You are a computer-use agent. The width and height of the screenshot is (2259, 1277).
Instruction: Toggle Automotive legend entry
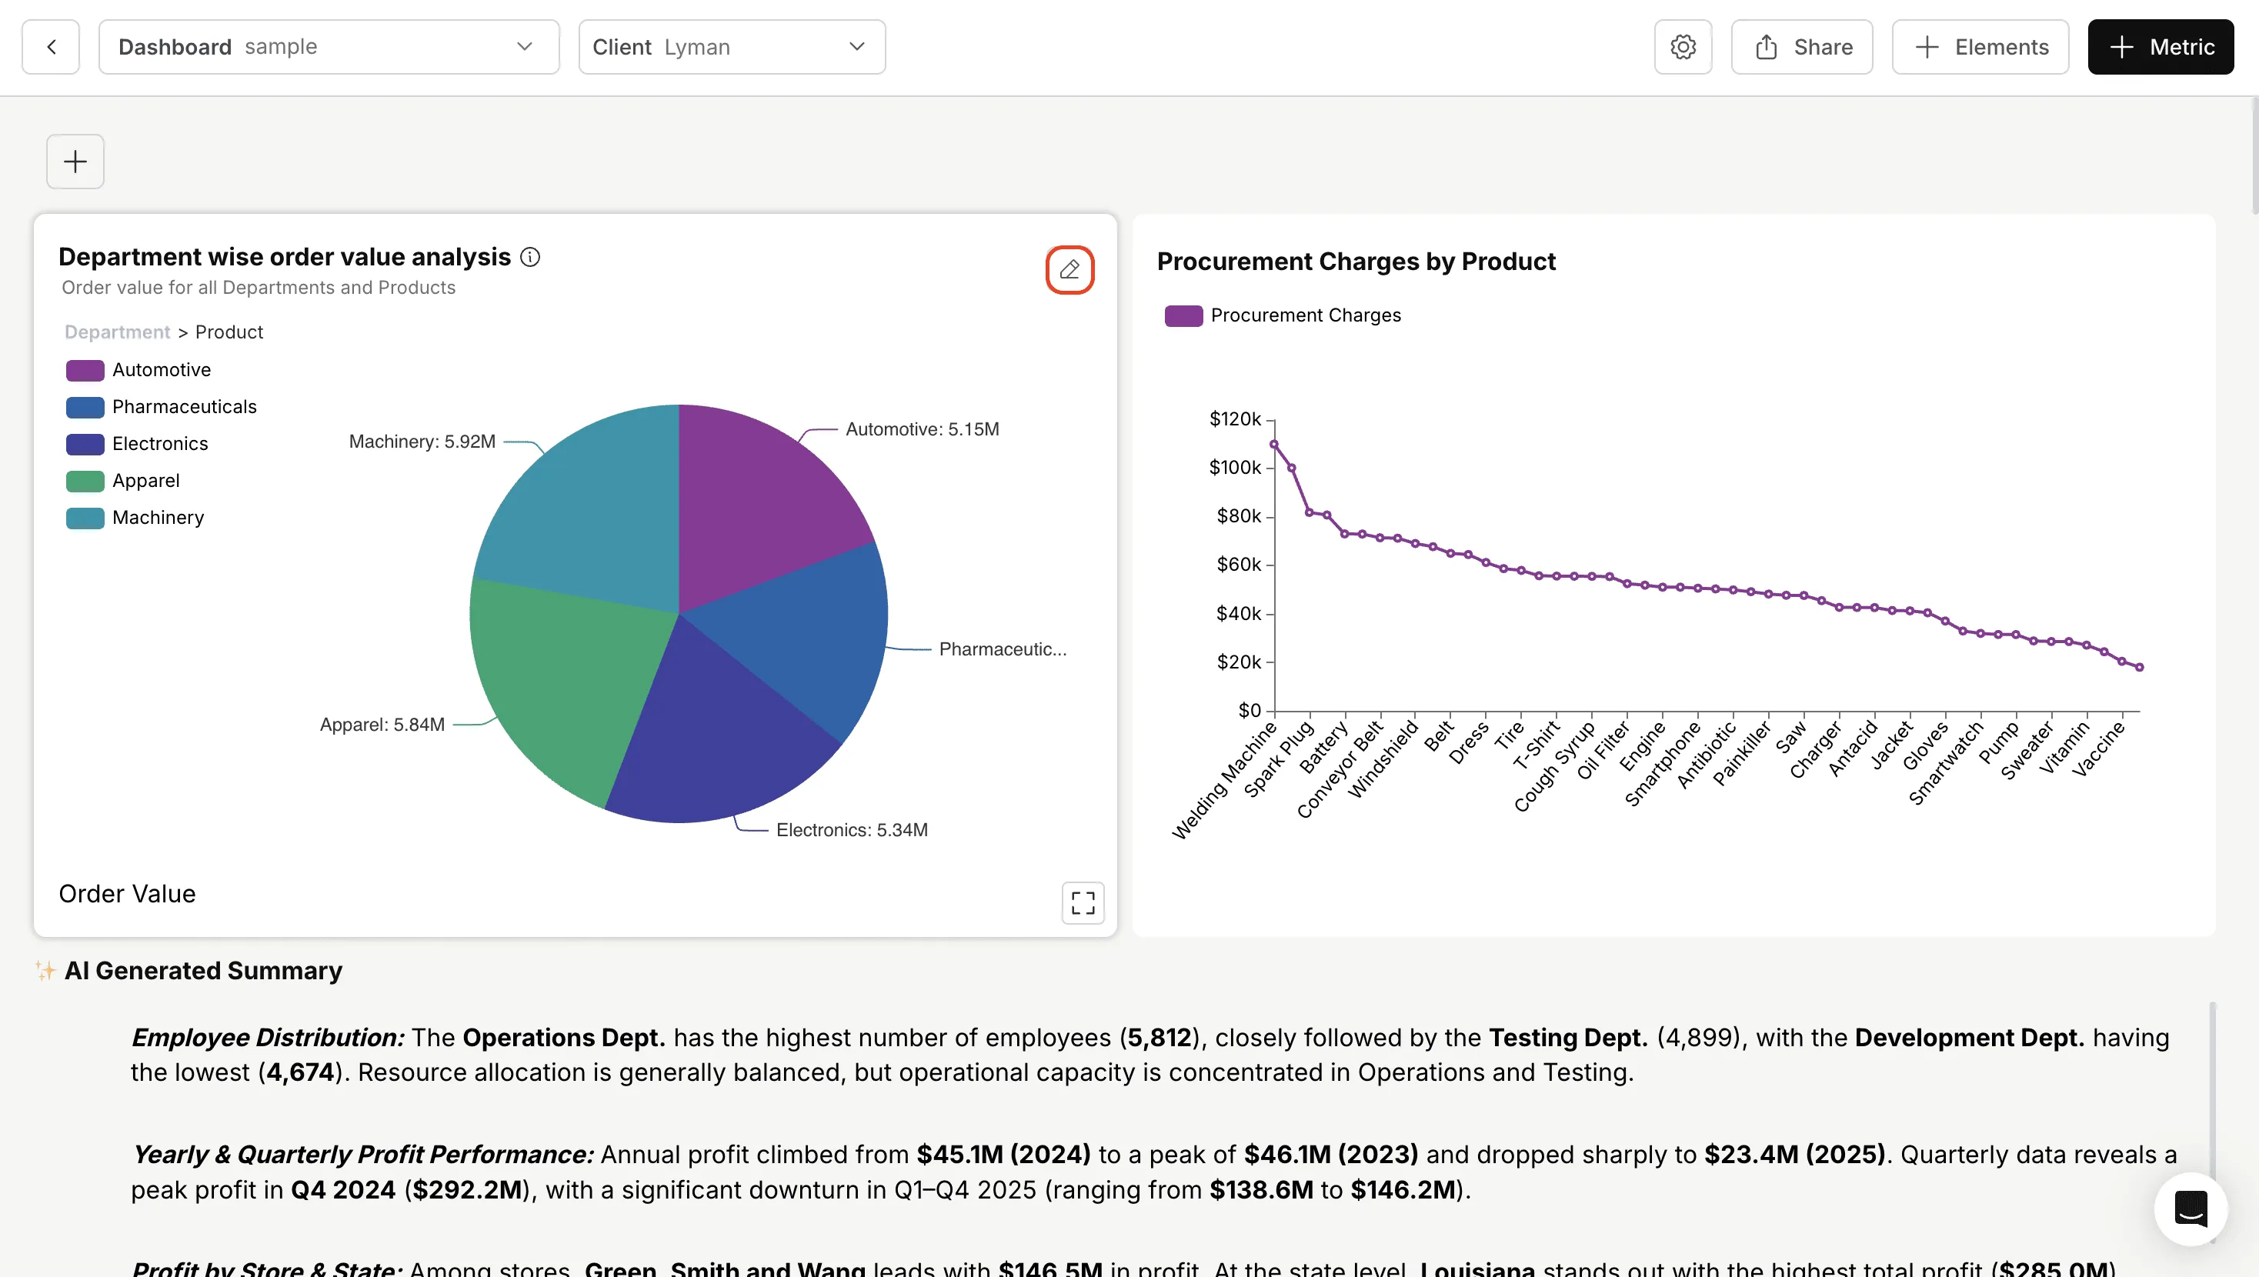click(x=138, y=370)
